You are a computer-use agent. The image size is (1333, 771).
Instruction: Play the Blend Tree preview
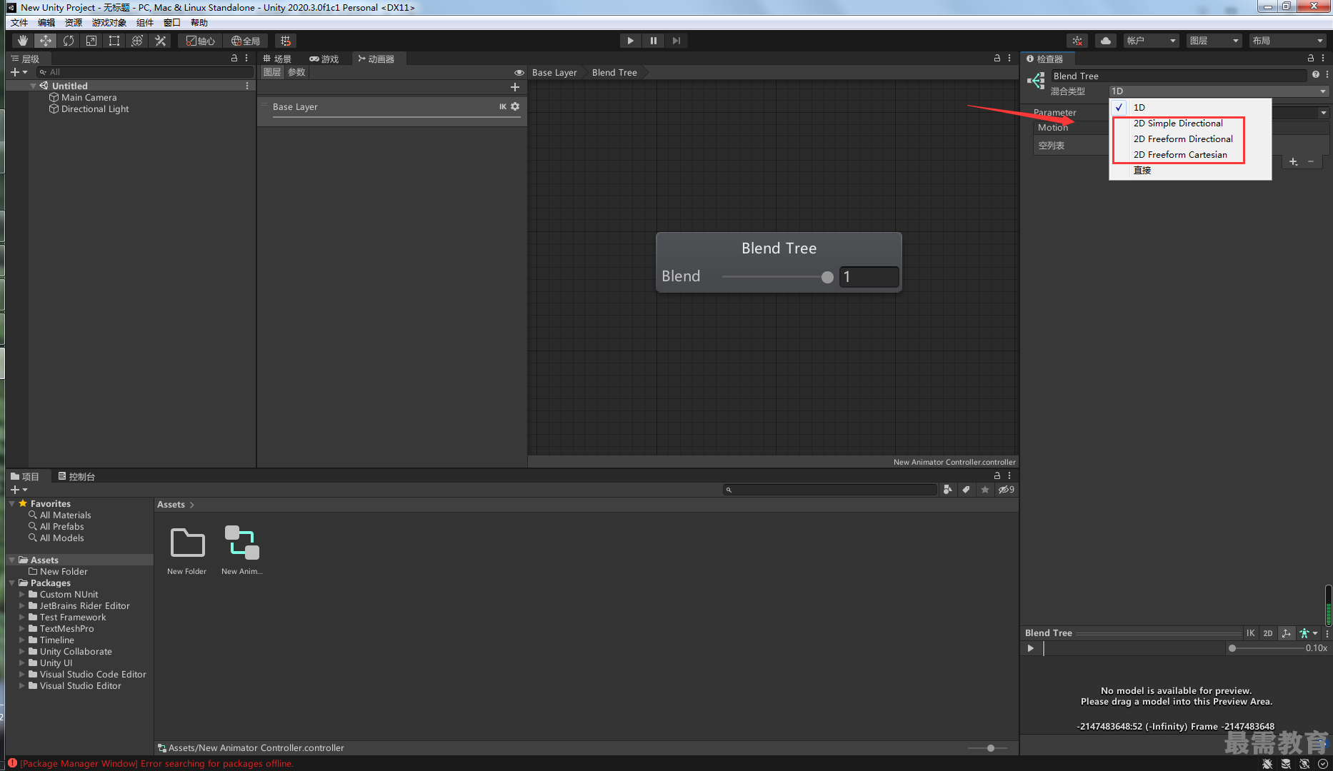pos(1030,648)
